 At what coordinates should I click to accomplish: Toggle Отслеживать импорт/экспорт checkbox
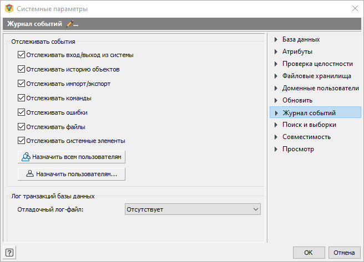[21, 84]
